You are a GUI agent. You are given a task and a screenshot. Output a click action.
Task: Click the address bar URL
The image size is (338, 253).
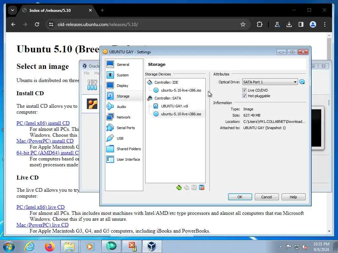[x=98, y=24]
